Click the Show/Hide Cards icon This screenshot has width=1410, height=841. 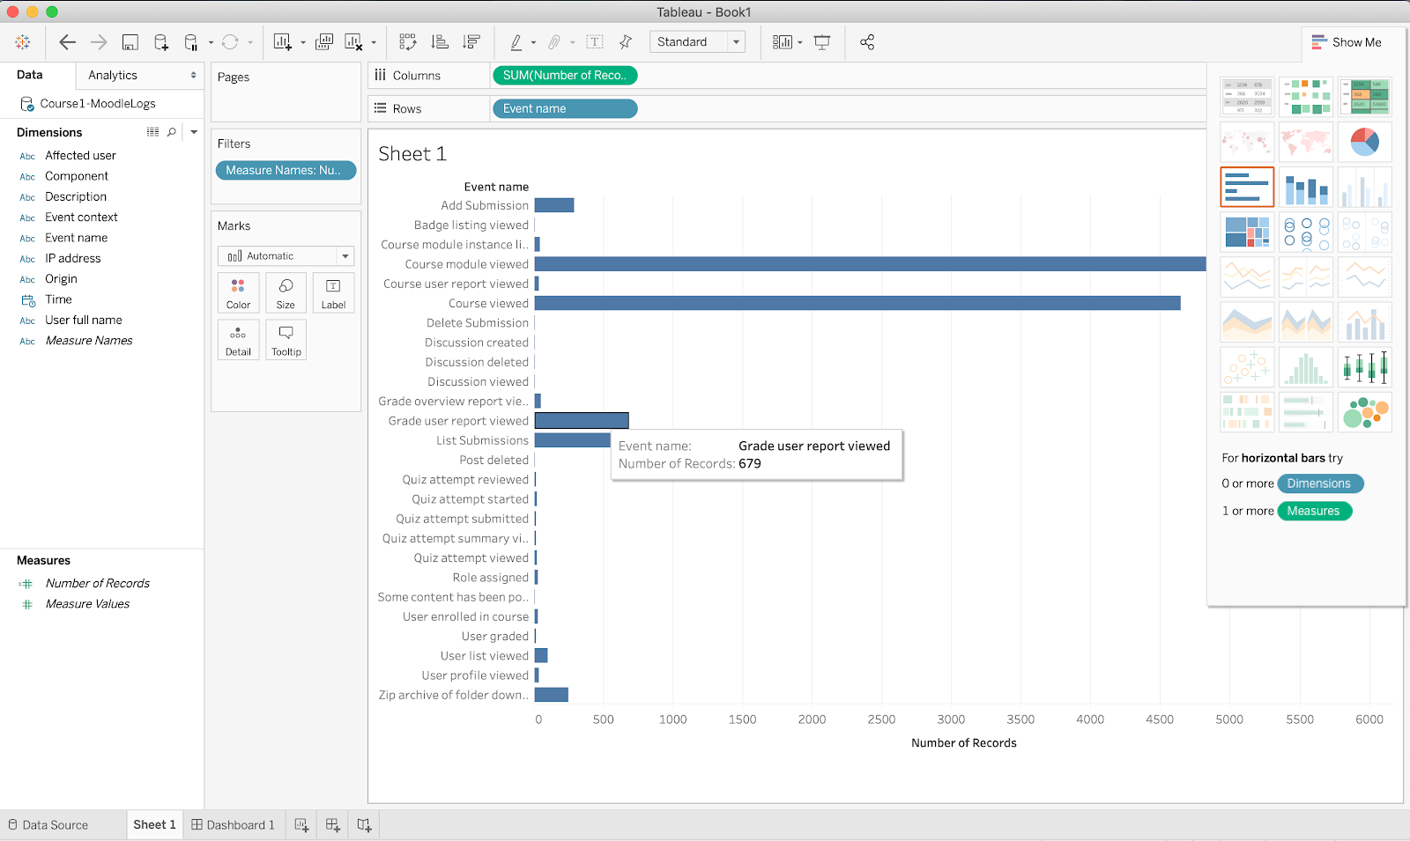[783, 42]
